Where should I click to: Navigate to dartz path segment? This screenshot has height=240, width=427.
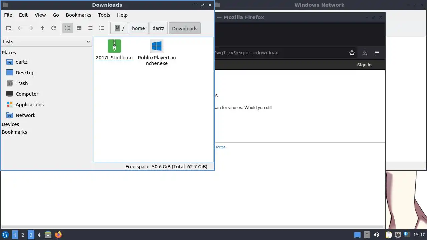(x=158, y=28)
